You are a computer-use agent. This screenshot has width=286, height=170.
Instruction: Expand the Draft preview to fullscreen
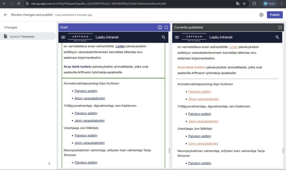[x=166, y=27]
